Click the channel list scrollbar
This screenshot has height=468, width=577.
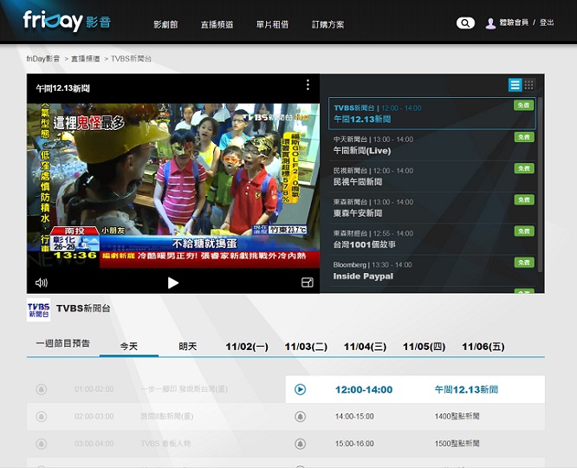(540, 185)
